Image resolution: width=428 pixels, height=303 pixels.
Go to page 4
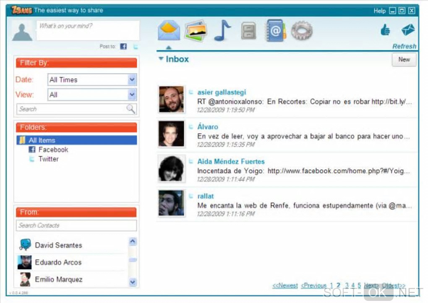(353, 285)
